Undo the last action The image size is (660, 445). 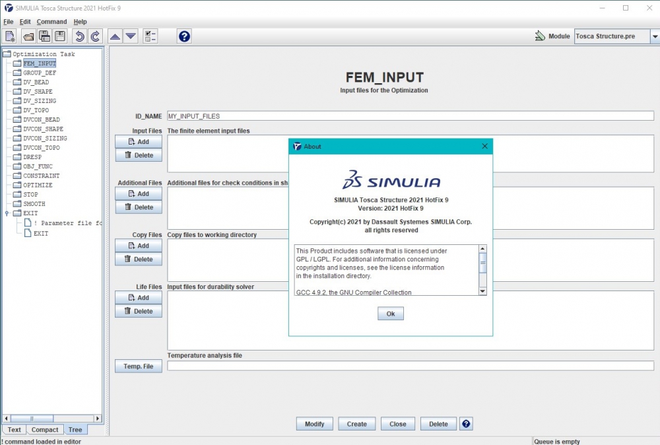pyautogui.click(x=79, y=36)
